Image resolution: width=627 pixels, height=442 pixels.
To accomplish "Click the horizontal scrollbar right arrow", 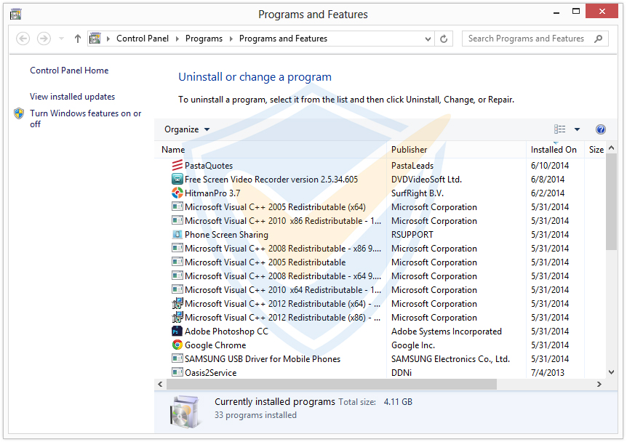I will 599,384.
